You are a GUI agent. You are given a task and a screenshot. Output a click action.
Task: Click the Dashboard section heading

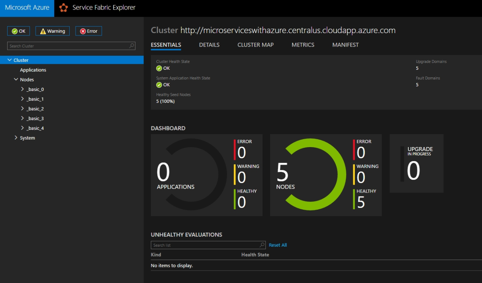pos(168,128)
